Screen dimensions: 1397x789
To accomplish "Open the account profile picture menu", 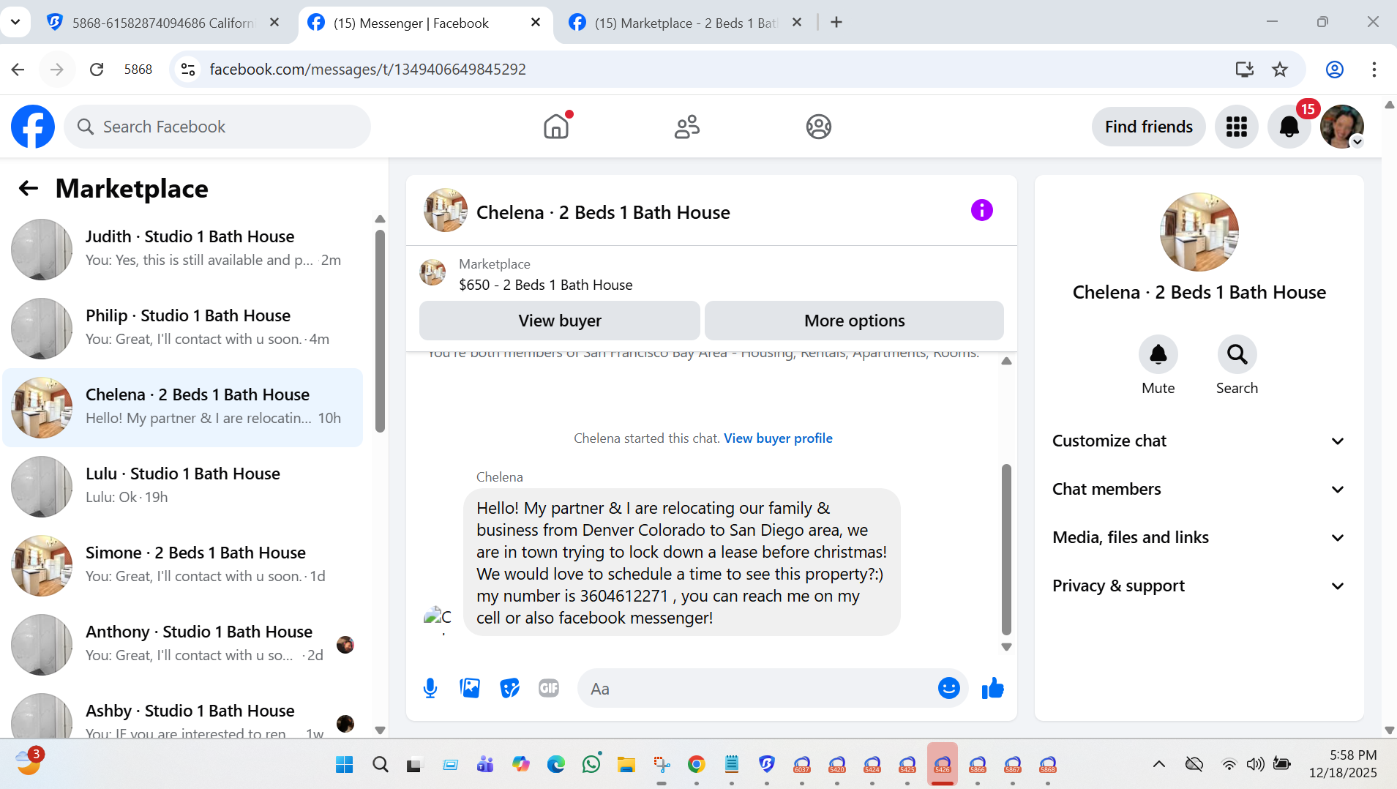I will point(1342,127).
